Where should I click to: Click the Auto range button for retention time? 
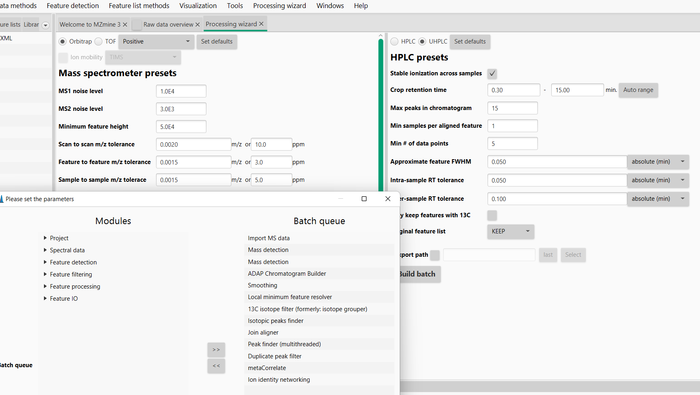tap(638, 90)
